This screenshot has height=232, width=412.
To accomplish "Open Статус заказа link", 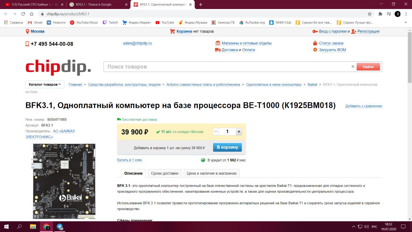I will tap(331, 43).
